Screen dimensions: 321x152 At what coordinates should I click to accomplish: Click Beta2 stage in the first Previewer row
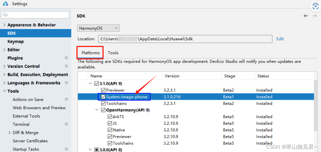coord(228,90)
